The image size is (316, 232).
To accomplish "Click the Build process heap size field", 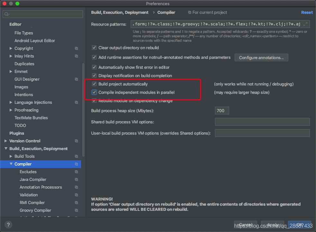I will tap(222, 111).
